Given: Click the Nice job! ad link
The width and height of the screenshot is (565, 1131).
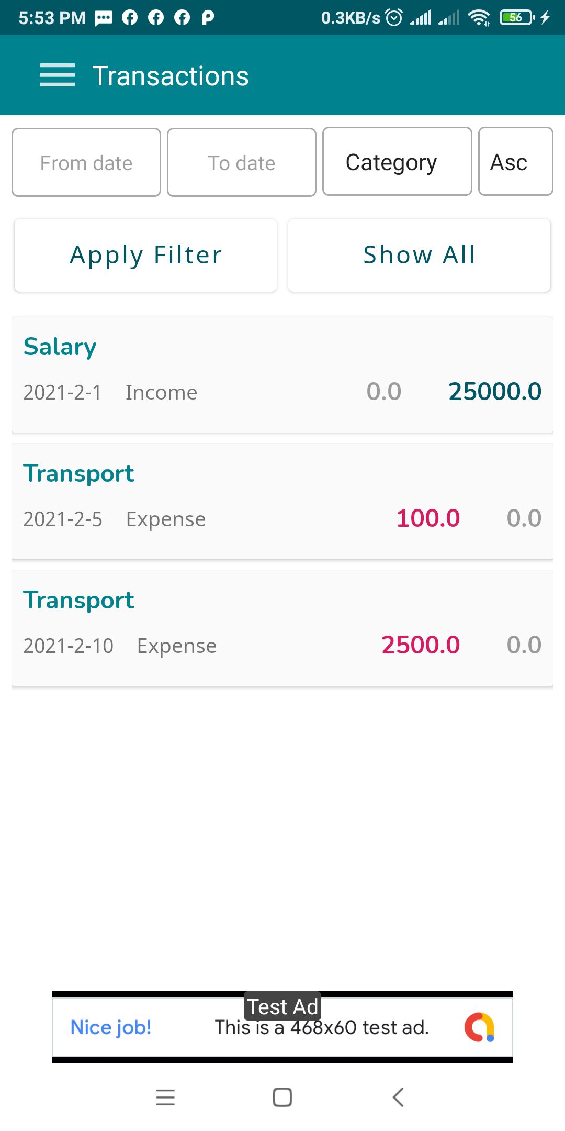Looking at the screenshot, I should coord(111,1027).
